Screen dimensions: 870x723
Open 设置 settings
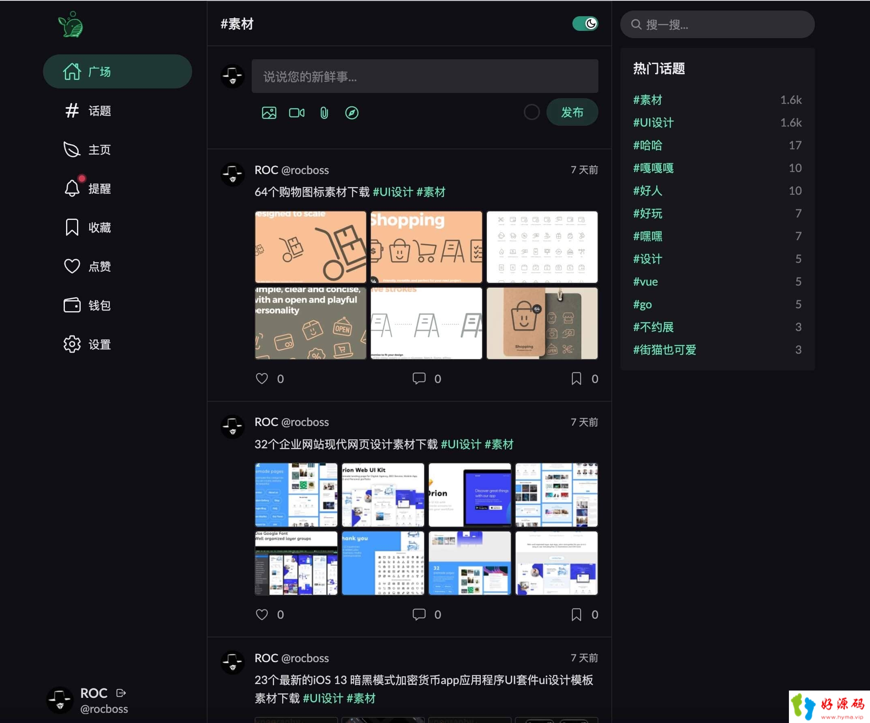[x=88, y=344]
